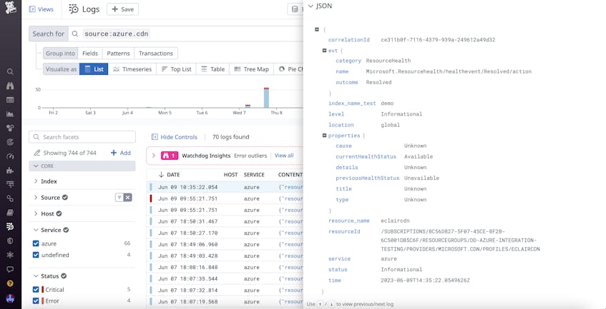Clear the Source facet filter with the X
The image size is (606, 309).
pyautogui.click(x=128, y=197)
